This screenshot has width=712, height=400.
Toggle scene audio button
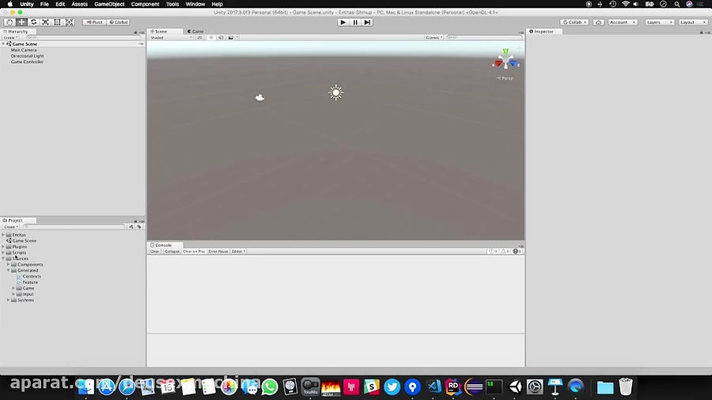221,38
